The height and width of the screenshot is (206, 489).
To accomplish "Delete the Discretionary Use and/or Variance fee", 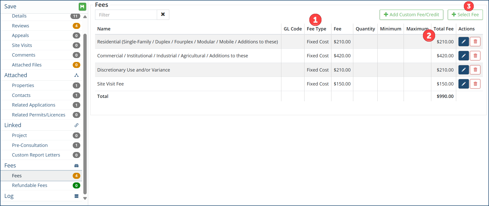I will pyautogui.click(x=475, y=70).
